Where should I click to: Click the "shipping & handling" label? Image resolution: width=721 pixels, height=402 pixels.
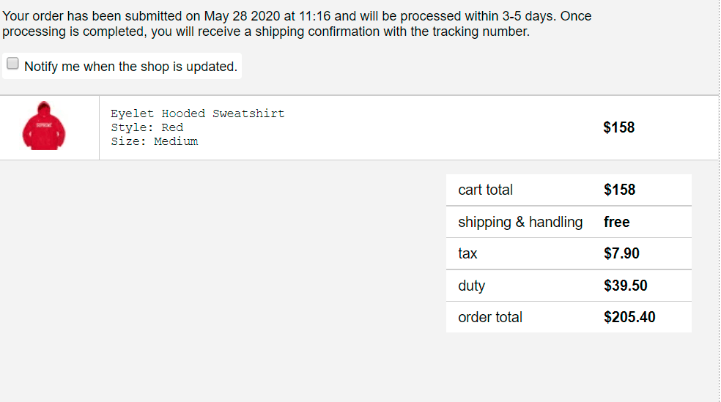520,222
